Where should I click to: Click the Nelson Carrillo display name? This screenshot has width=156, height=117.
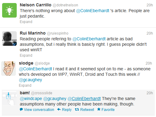[36, 5]
